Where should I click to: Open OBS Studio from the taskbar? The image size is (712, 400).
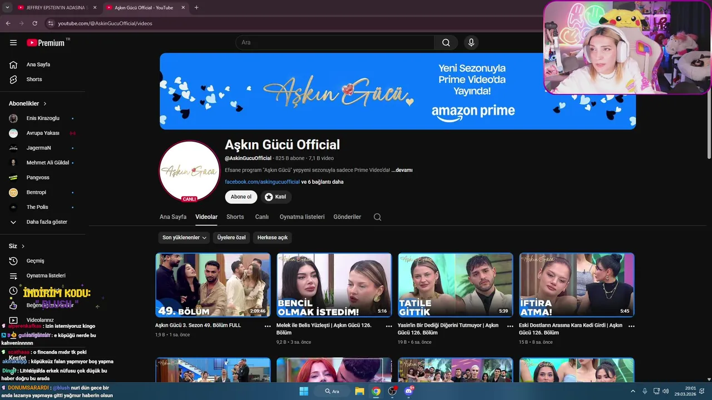click(x=393, y=391)
